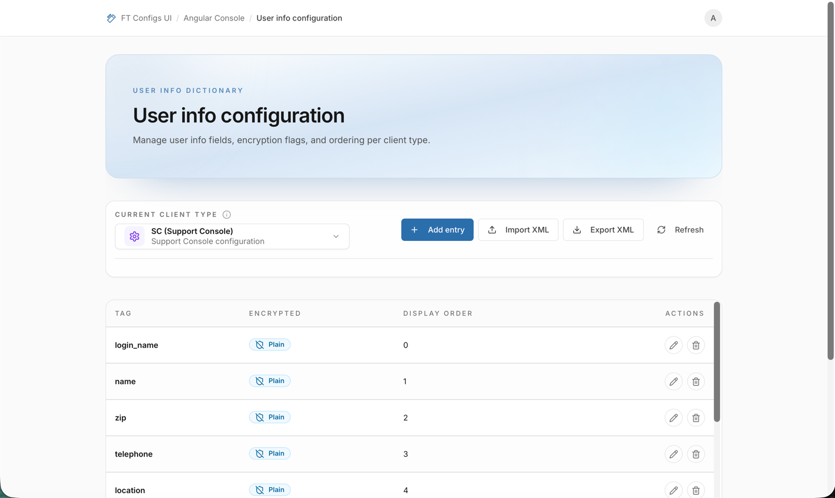The height and width of the screenshot is (498, 835).
Task: Click the ENCRYPTED column header
Action: (275, 314)
